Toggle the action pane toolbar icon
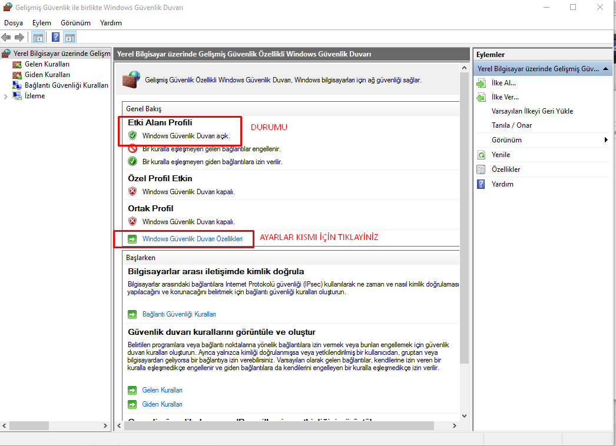The height and width of the screenshot is (446, 616). click(70, 38)
